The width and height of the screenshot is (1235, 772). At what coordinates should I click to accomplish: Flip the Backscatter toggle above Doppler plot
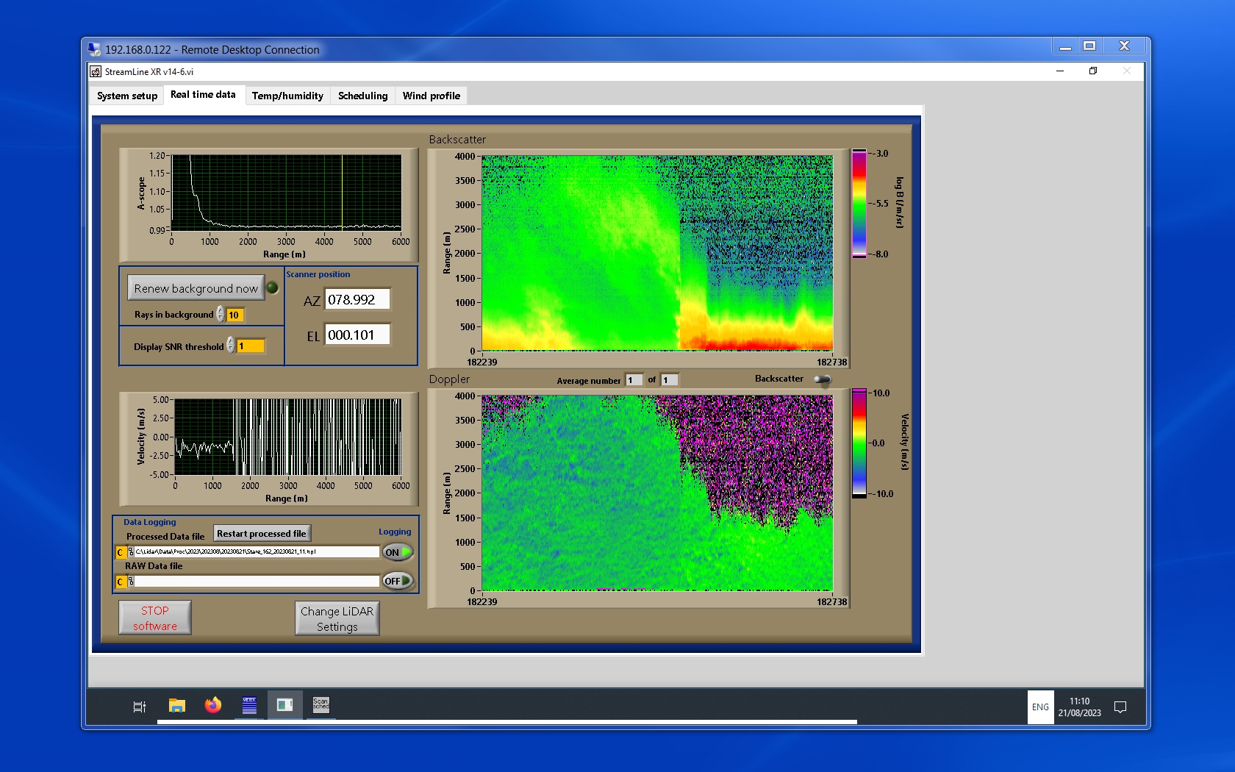pyautogui.click(x=823, y=379)
